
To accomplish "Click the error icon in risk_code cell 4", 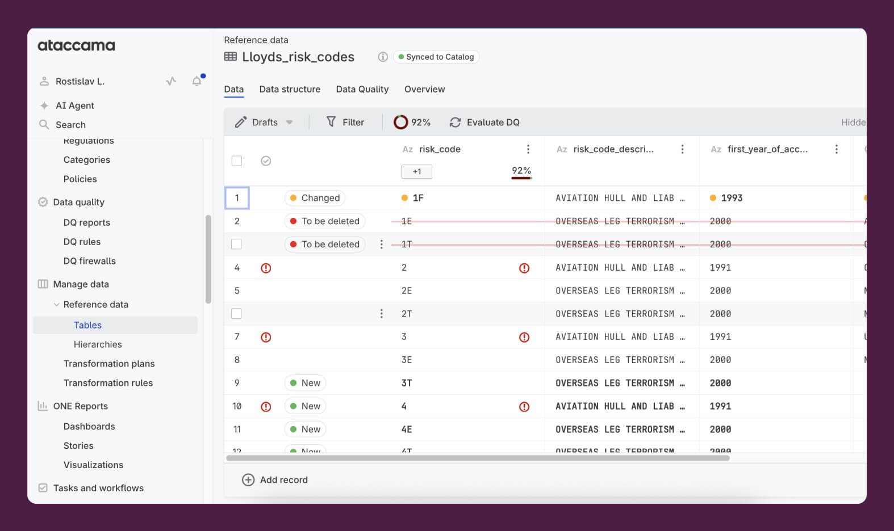I will 524,406.
